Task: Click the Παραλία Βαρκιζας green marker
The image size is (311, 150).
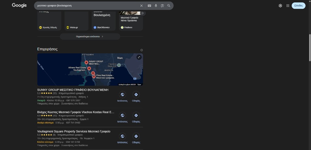Action: coord(119,65)
